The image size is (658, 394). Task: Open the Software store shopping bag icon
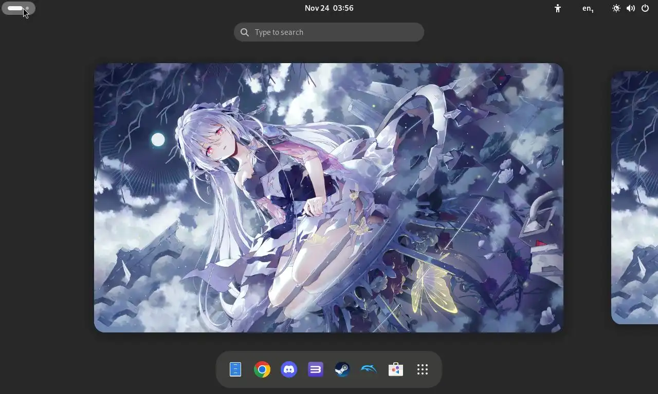point(396,369)
